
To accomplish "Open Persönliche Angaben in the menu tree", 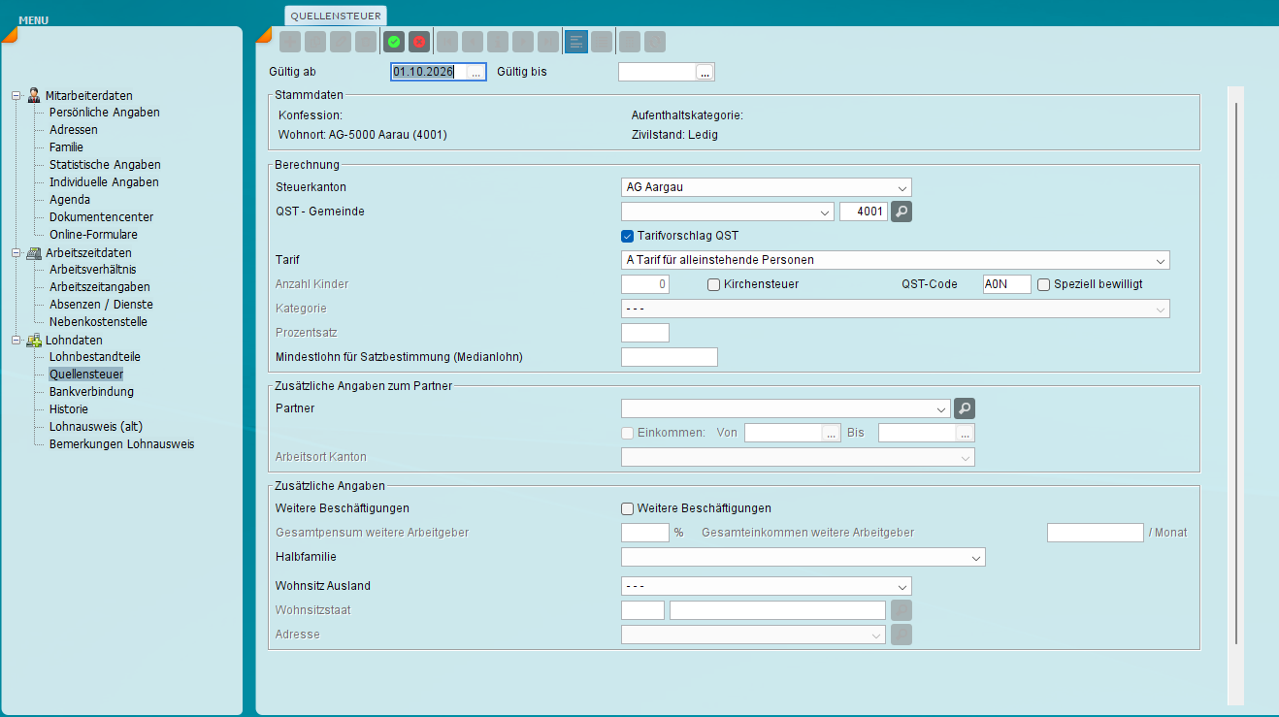I will tap(105, 113).
